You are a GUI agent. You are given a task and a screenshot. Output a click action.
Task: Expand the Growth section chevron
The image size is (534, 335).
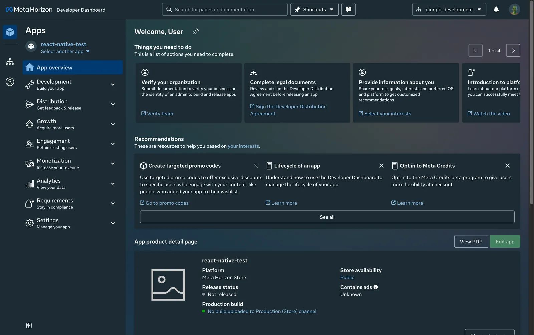coord(113,124)
